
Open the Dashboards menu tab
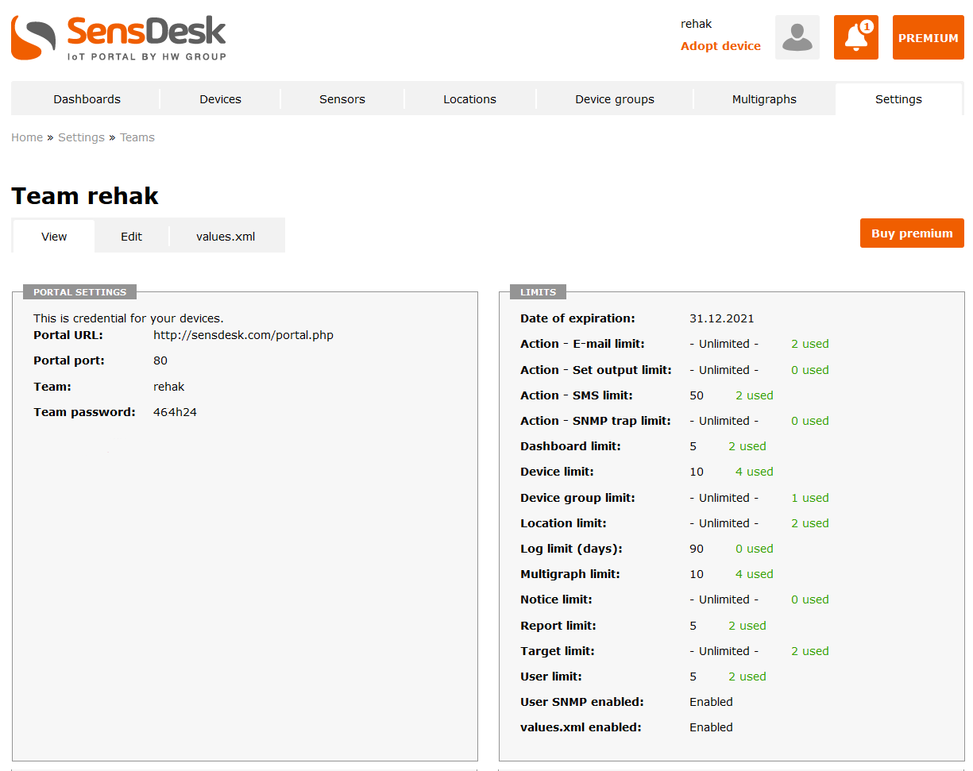(87, 99)
